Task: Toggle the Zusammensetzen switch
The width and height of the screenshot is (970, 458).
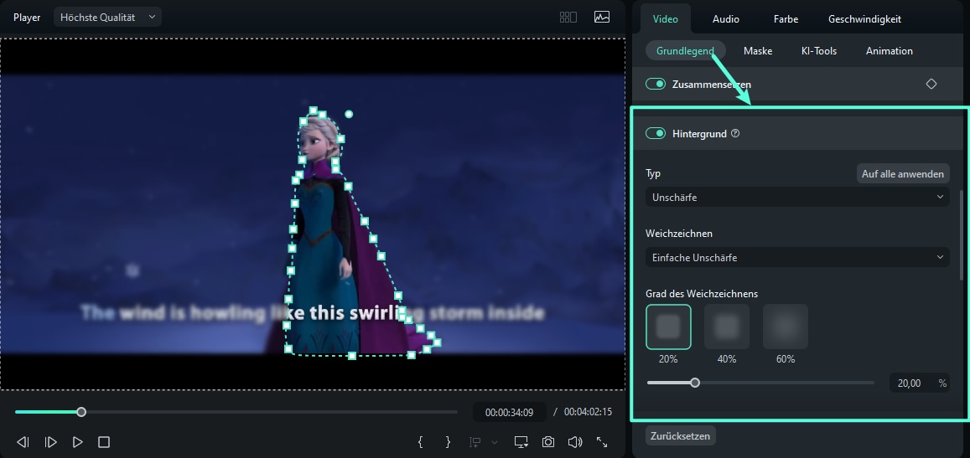Action: tap(655, 84)
